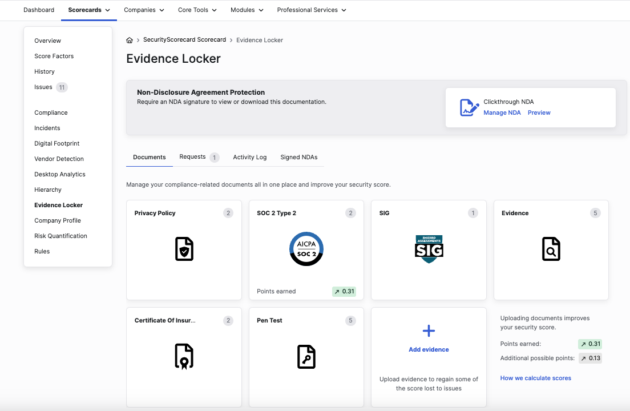Open Rules in the sidebar

click(x=42, y=252)
